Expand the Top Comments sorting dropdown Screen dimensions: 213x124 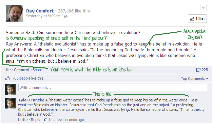[194, 79]
